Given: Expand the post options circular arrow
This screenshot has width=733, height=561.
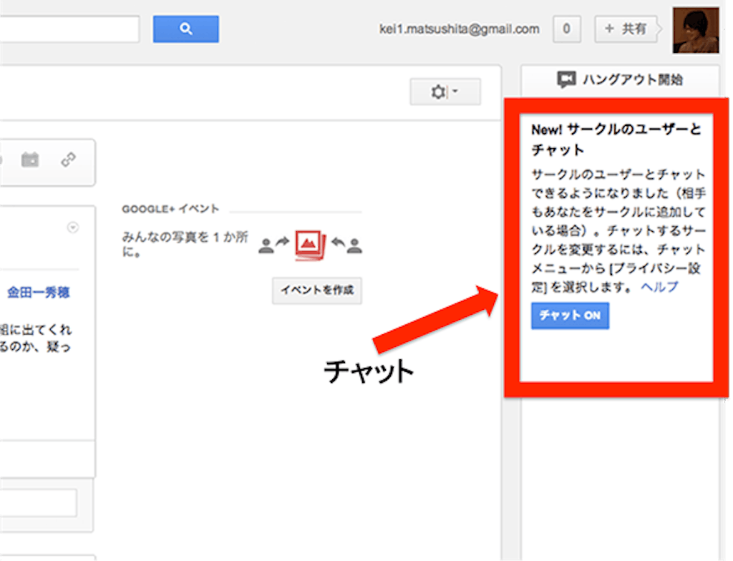Looking at the screenshot, I should click(72, 228).
